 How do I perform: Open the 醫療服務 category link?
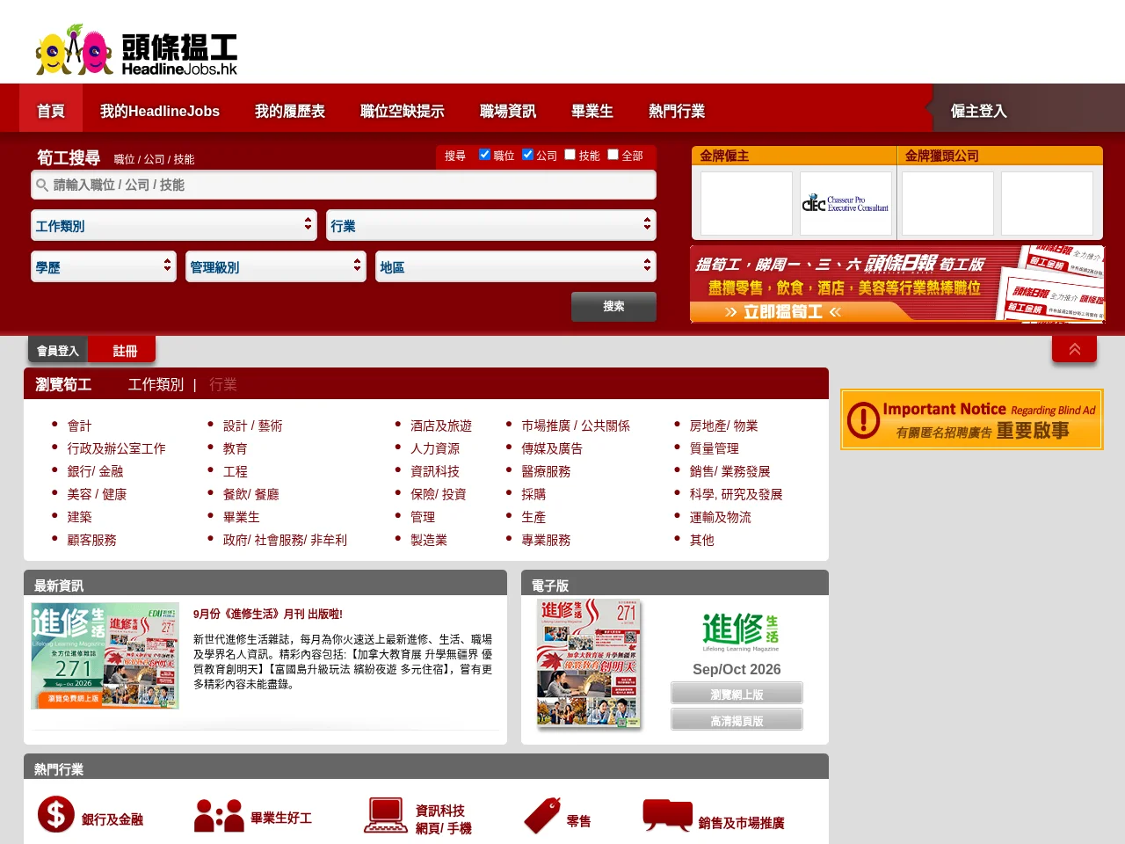tap(546, 471)
